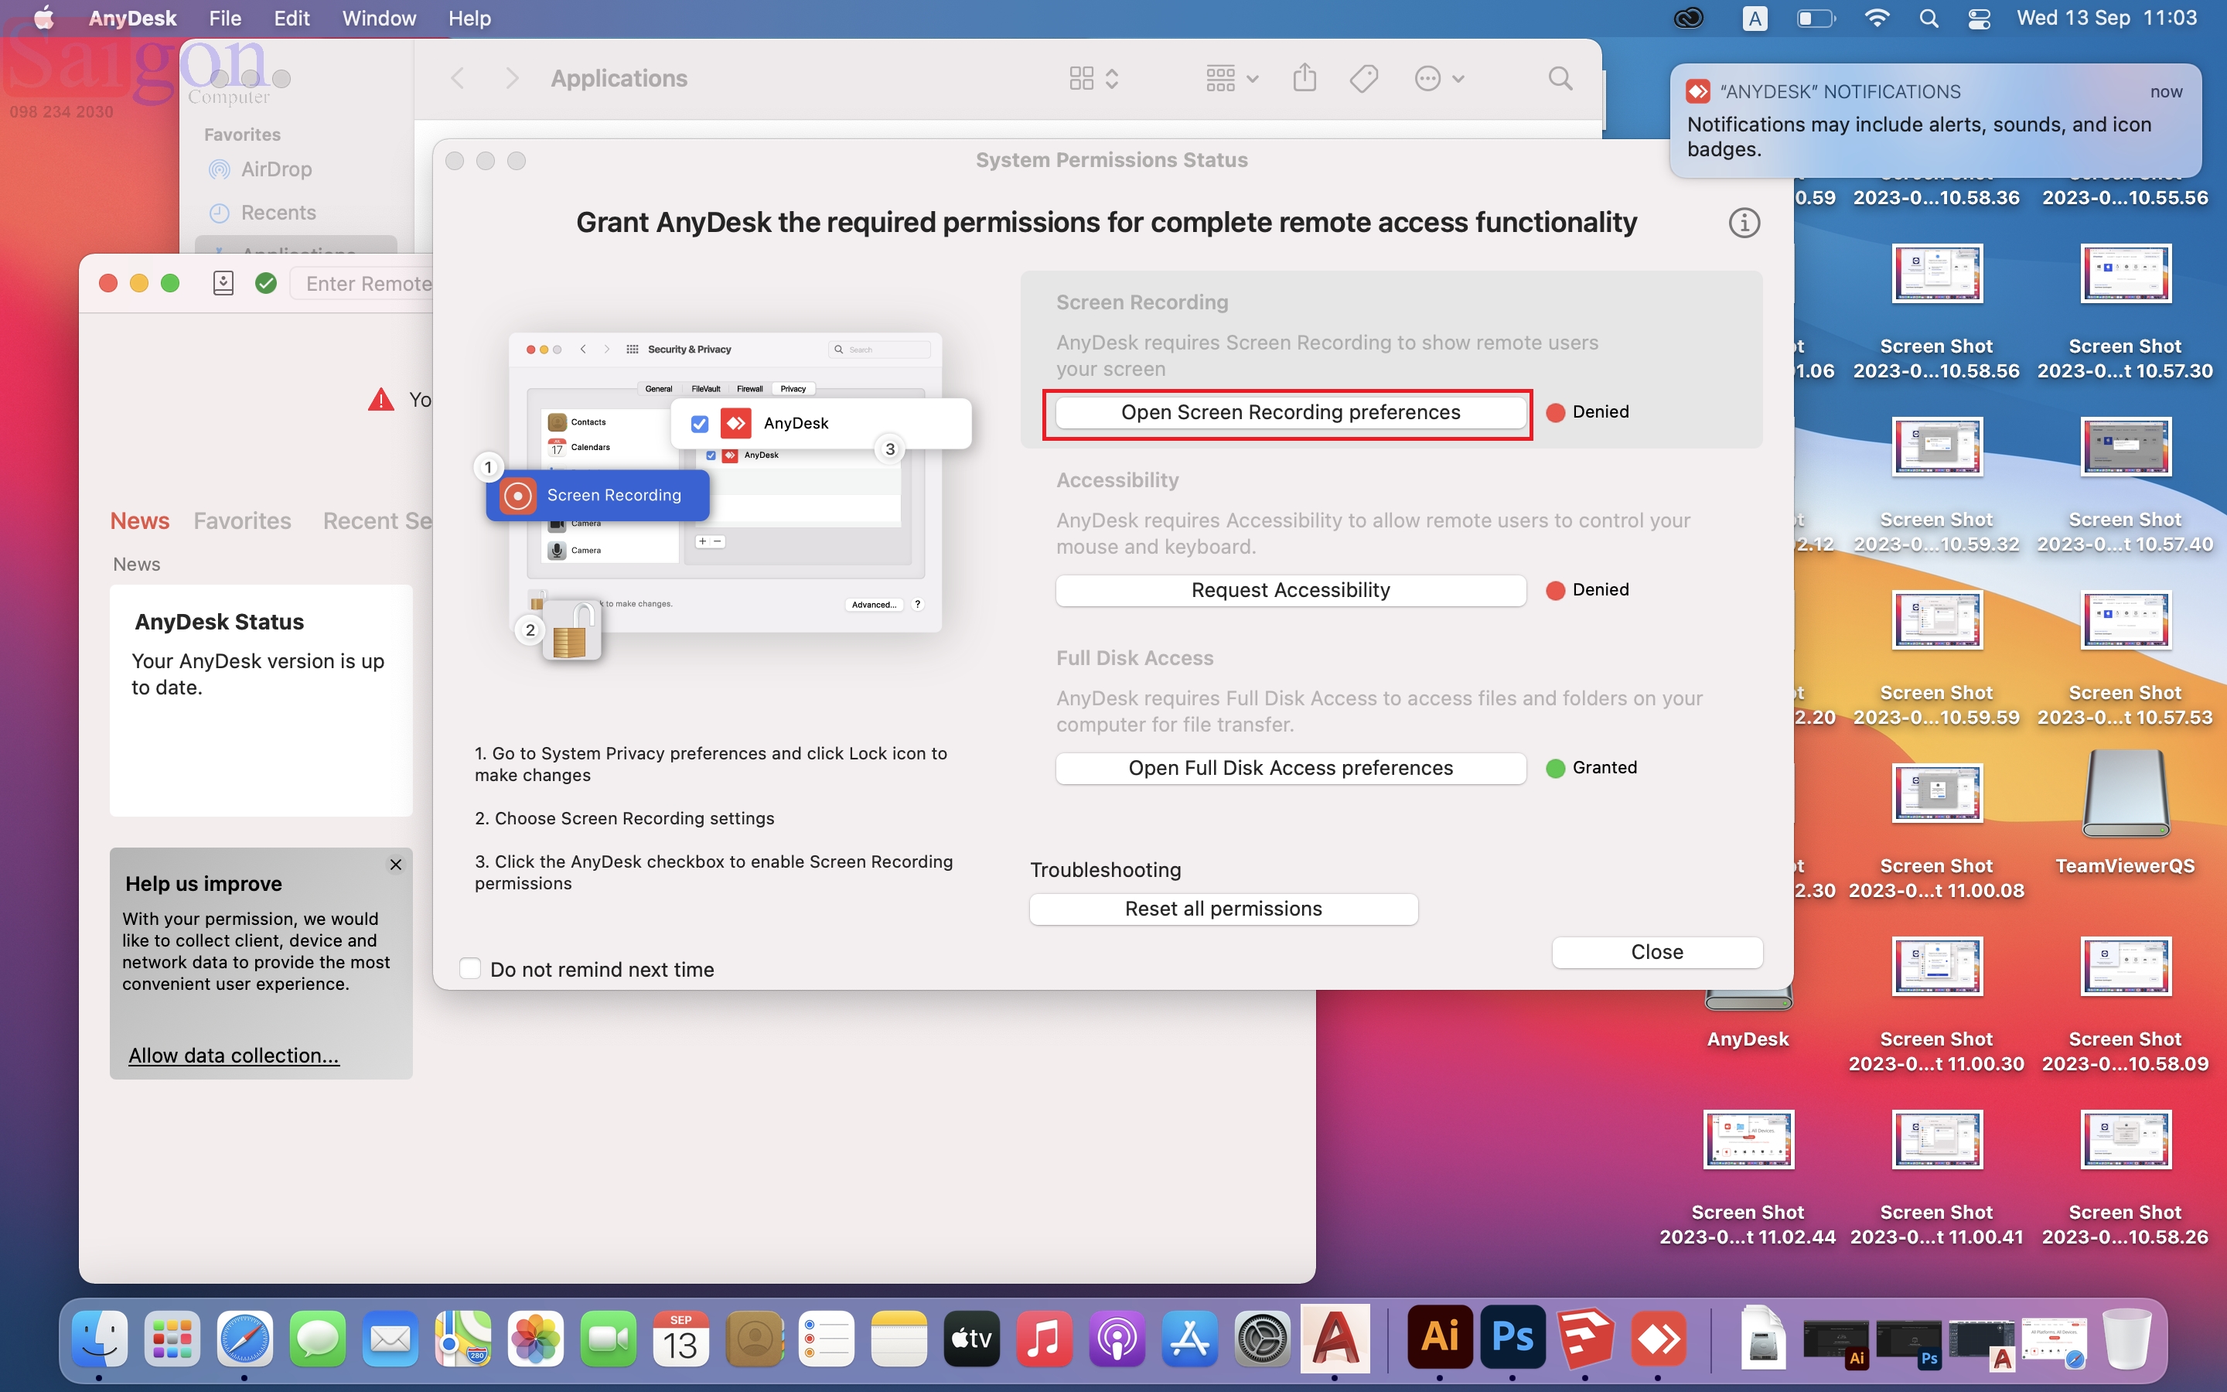Click the AnyDesk notification banner
This screenshot has width=2227, height=1392.
1935,121
